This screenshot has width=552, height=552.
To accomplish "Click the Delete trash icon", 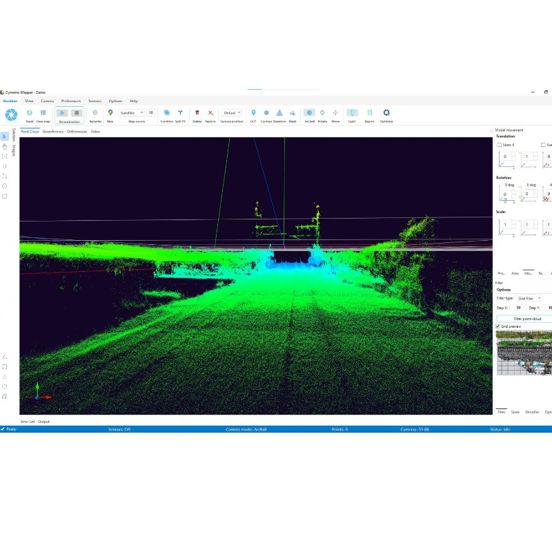I will point(197,112).
